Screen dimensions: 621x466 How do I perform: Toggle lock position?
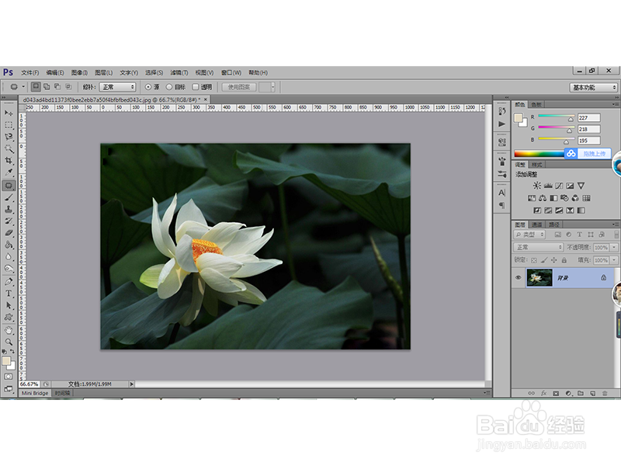[553, 260]
